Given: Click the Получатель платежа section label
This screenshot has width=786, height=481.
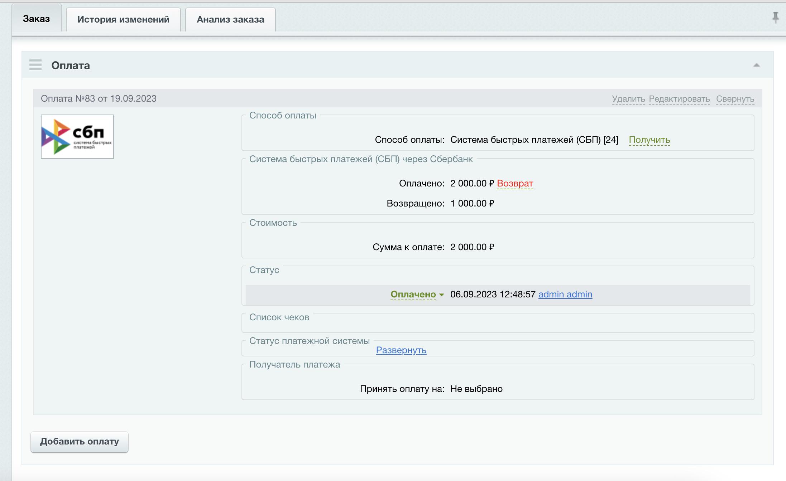Looking at the screenshot, I should (x=294, y=364).
